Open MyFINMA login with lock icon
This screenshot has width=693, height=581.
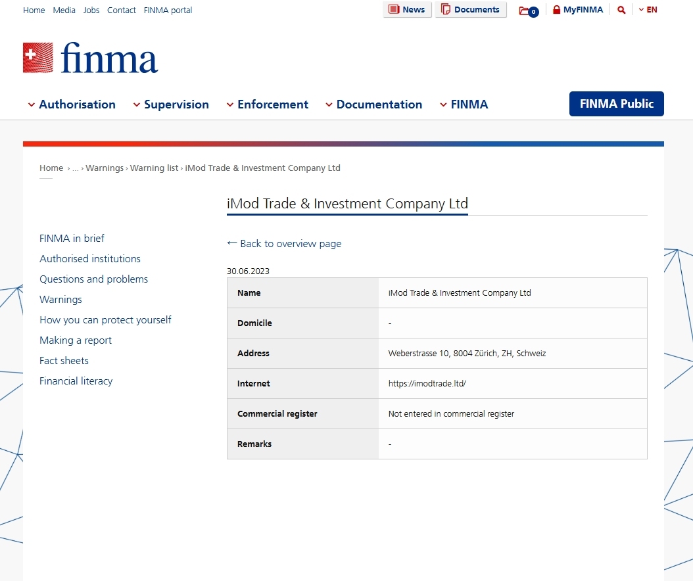pos(577,10)
